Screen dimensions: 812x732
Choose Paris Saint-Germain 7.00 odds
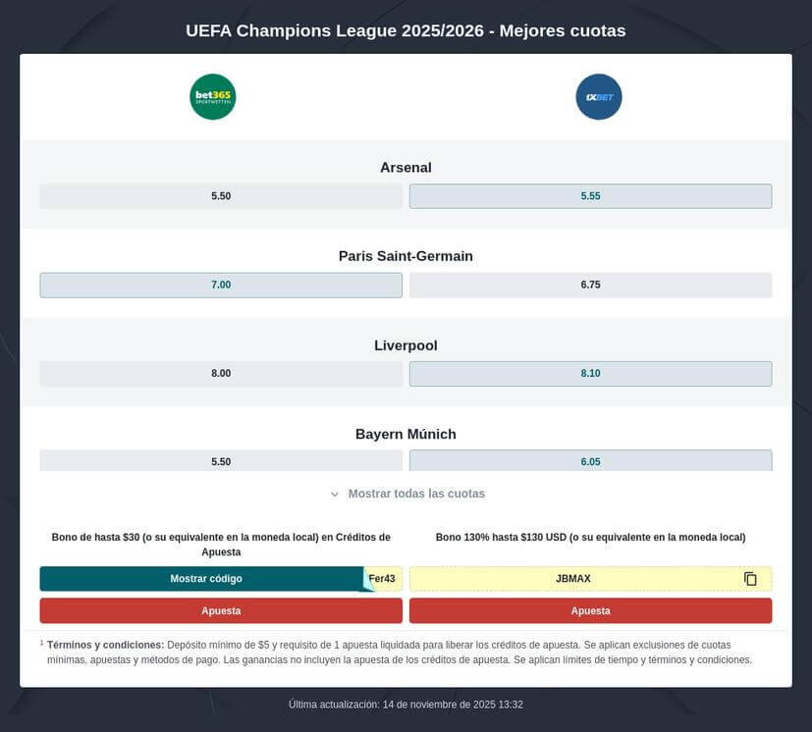(221, 285)
